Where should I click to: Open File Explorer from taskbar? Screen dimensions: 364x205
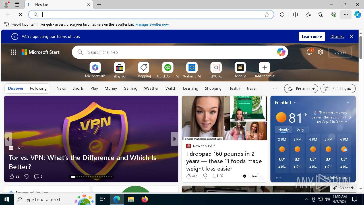coord(131,199)
